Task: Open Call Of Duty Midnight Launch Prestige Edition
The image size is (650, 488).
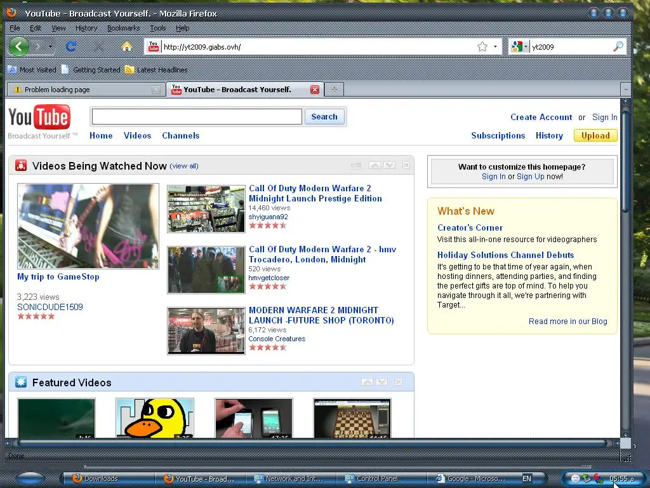Action: (x=315, y=193)
